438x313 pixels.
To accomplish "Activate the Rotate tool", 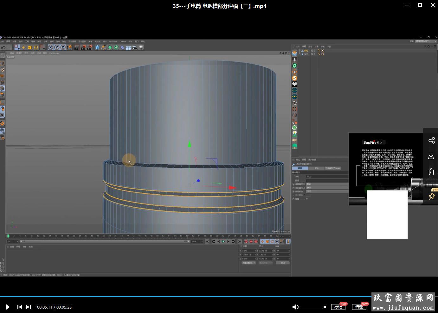I will (36, 47).
